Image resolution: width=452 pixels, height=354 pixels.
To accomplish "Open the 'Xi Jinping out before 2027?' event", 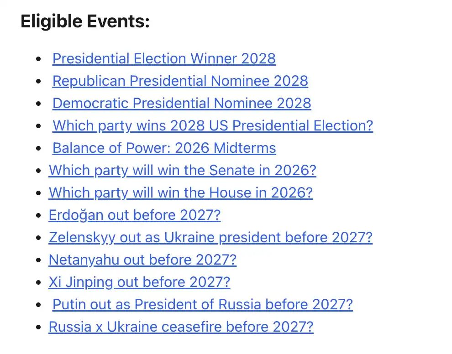I will [139, 282].
